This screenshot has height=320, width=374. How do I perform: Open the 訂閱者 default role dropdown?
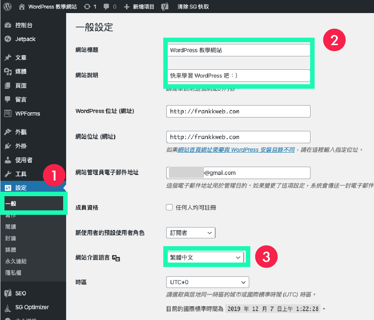point(191,233)
